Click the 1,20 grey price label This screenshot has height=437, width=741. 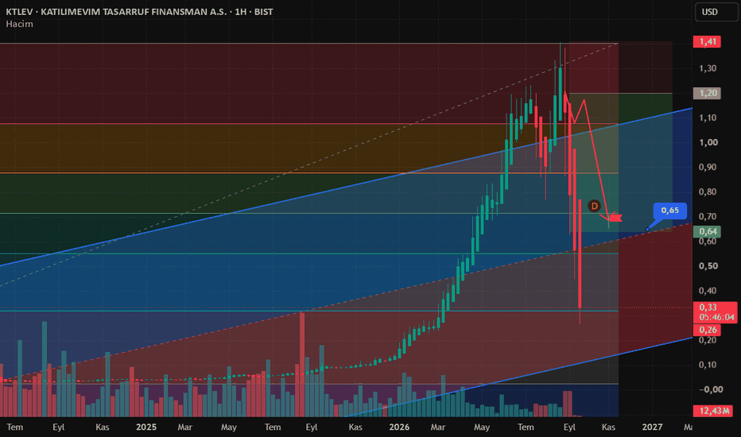[x=707, y=93]
